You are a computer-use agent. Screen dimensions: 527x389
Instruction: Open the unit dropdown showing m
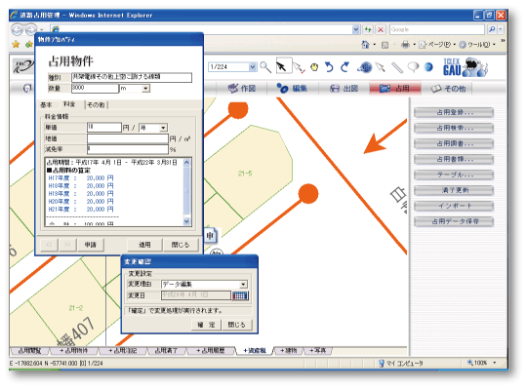click(x=145, y=89)
